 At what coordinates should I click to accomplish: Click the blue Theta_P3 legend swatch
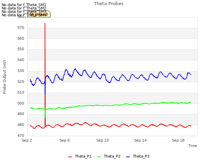coord(128,157)
